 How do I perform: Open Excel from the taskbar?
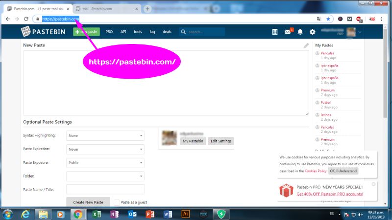[97, 214]
